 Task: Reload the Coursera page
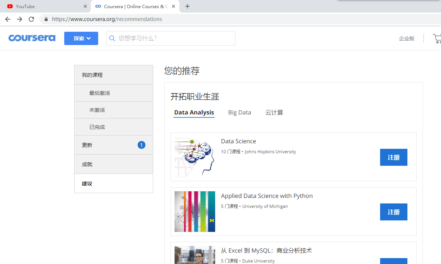point(31,19)
